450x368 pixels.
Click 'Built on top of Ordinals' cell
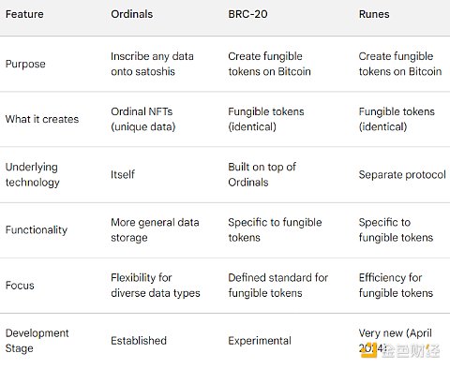click(262, 174)
